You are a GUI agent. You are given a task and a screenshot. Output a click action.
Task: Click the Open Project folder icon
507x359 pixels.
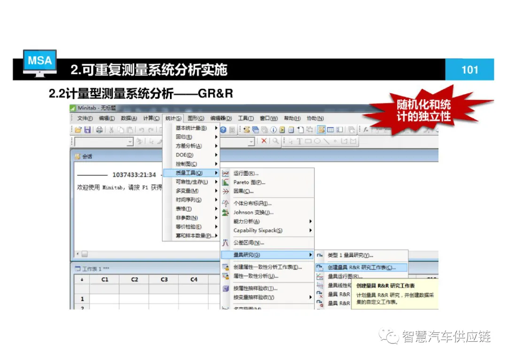78,130
